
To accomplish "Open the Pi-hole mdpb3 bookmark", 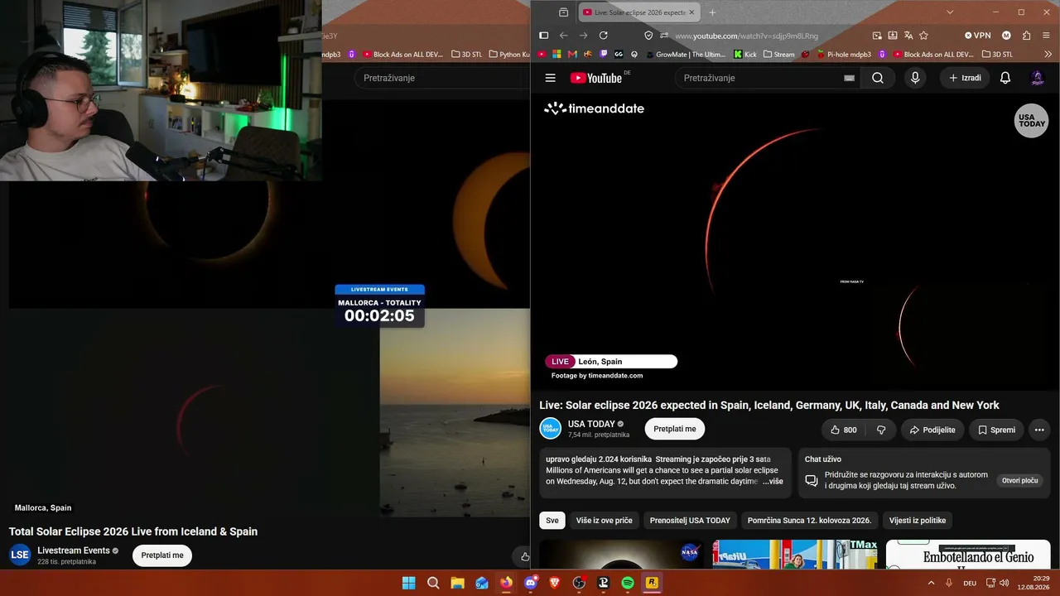I will click(x=844, y=55).
